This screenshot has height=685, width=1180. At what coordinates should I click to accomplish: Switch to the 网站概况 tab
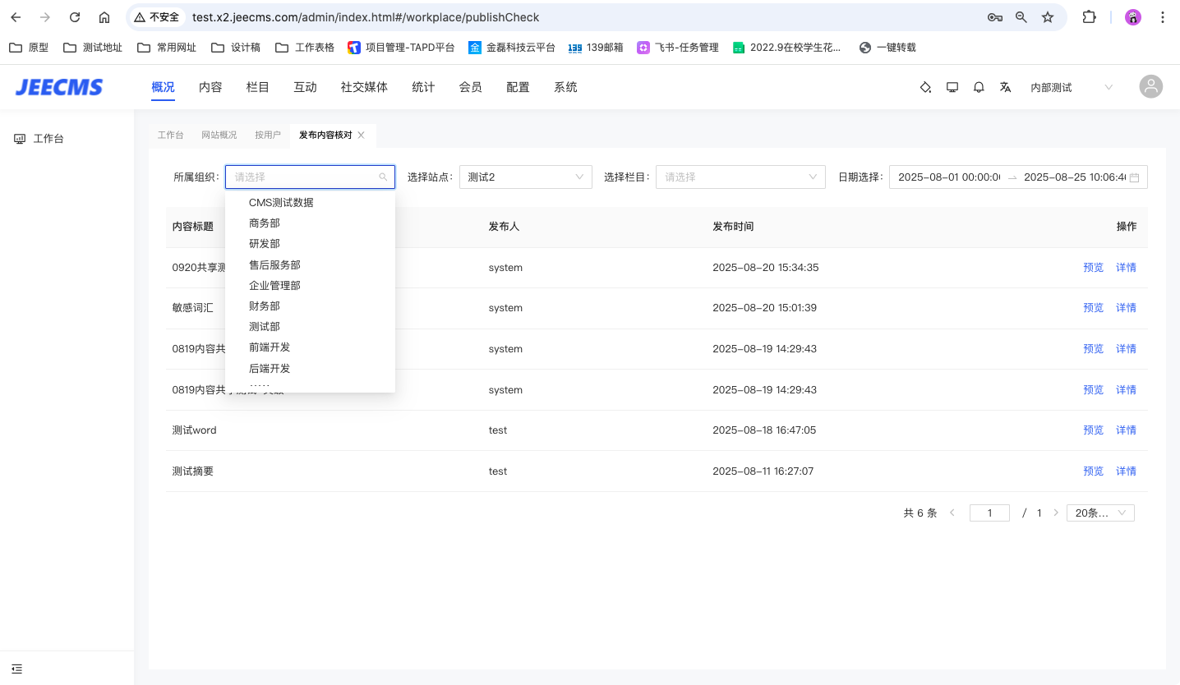point(219,135)
